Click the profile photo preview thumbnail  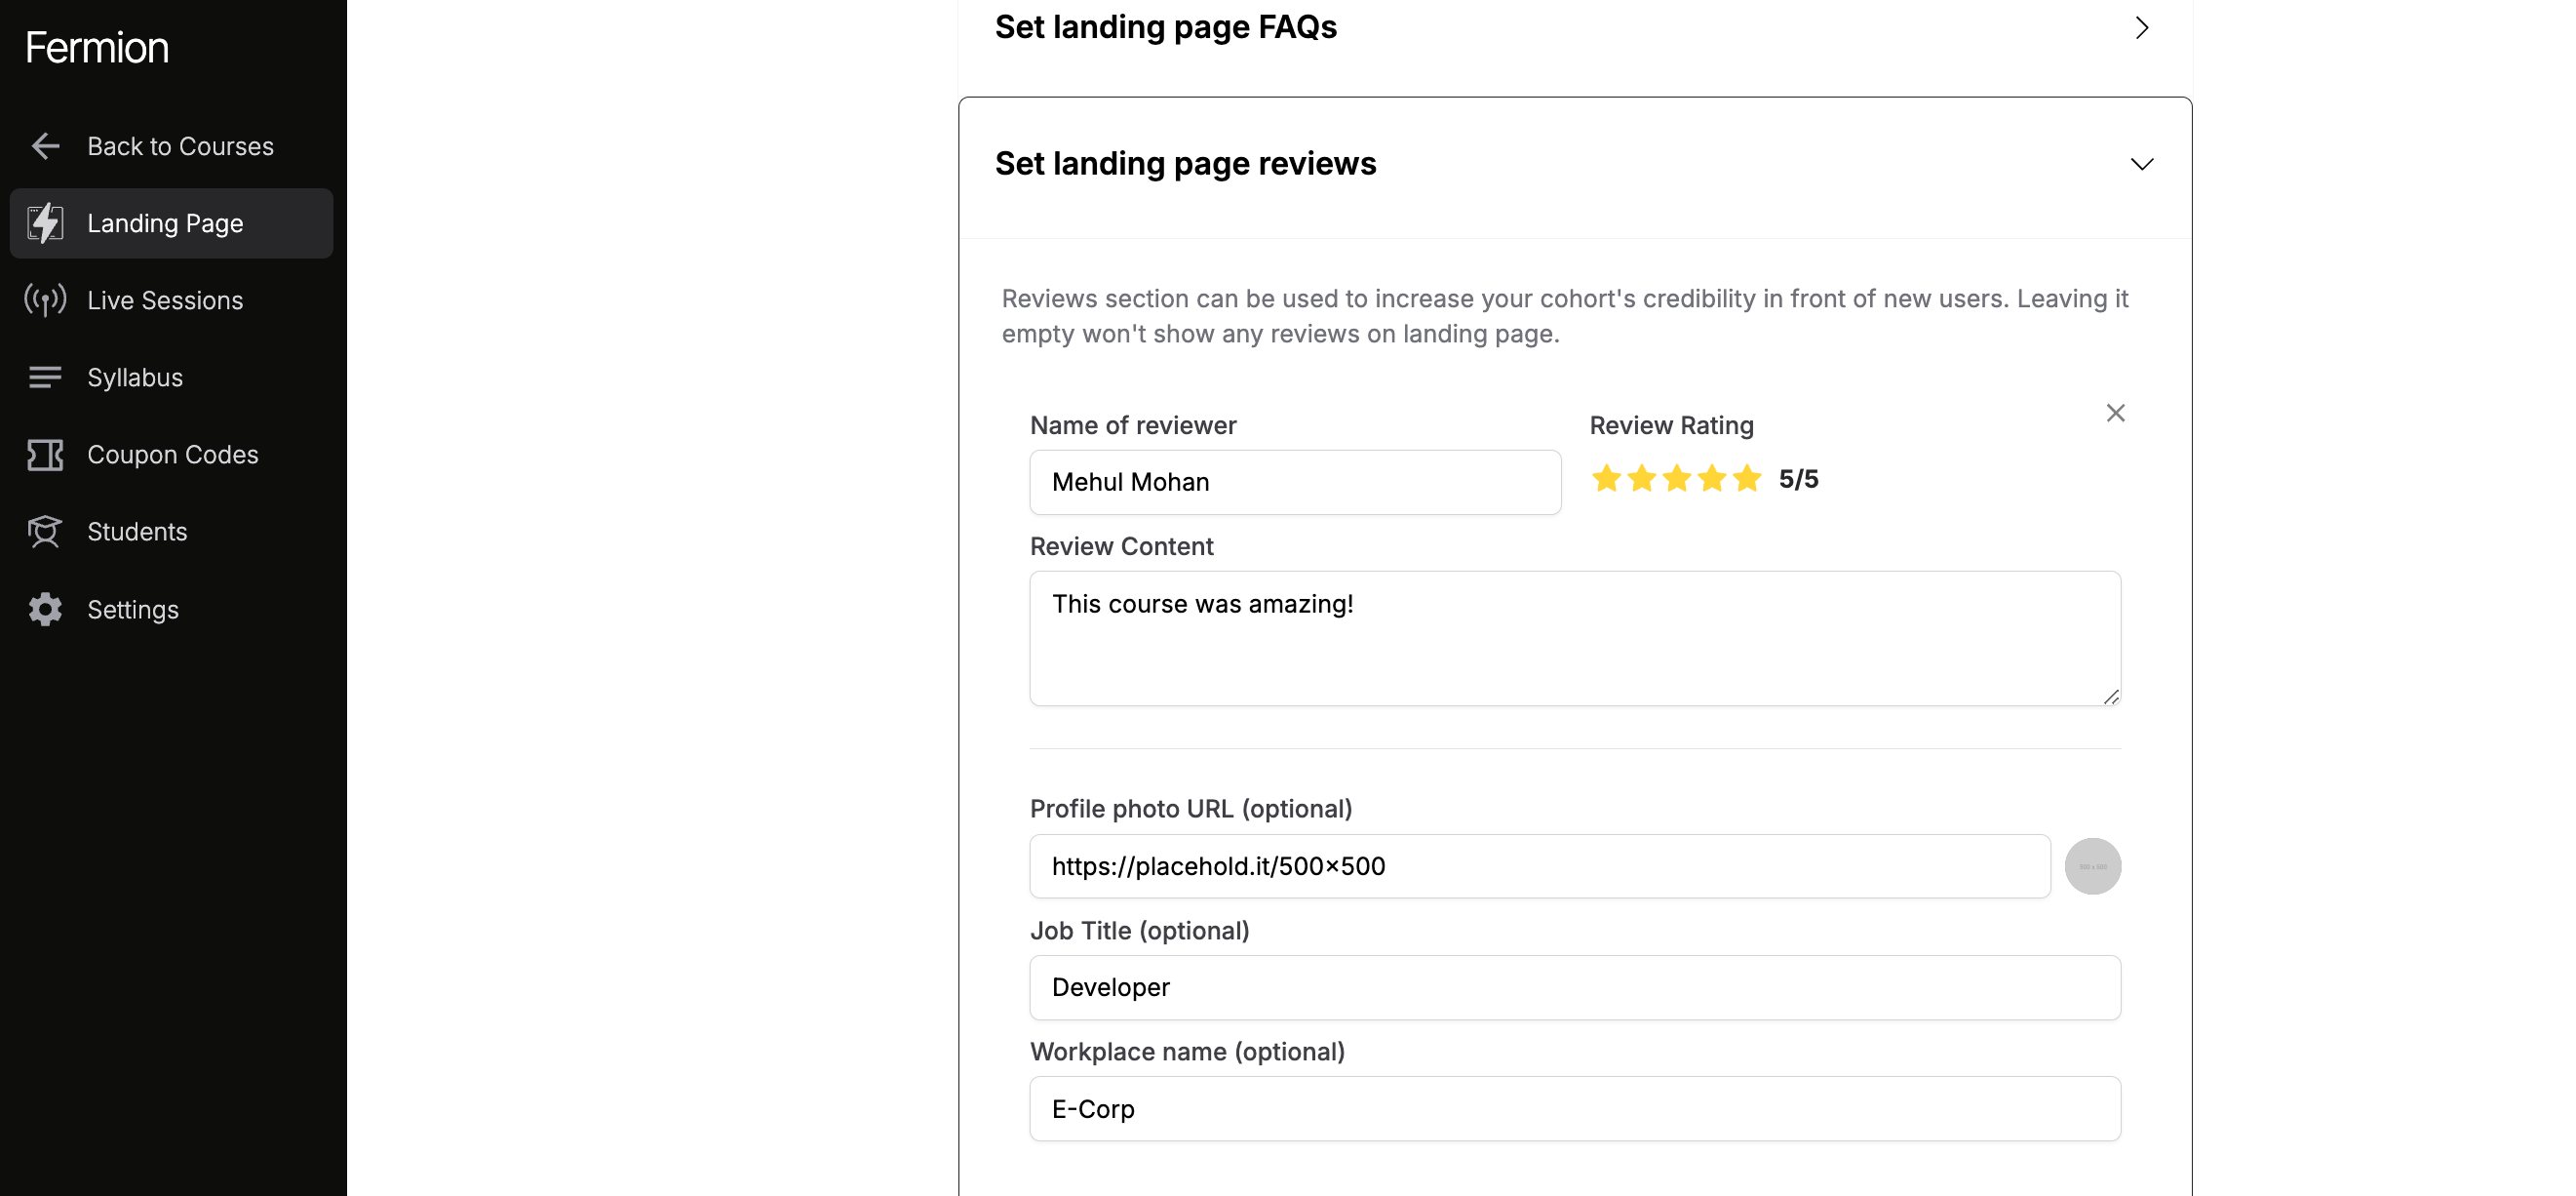tap(2092, 865)
